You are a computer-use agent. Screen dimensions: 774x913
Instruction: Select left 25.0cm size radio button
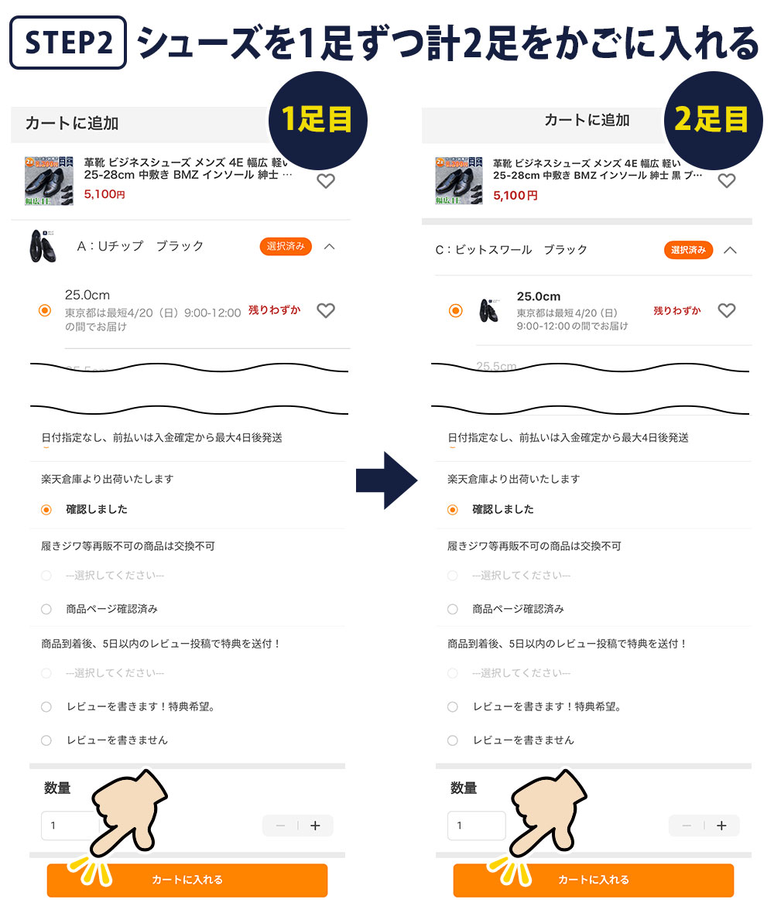pos(45,310)
